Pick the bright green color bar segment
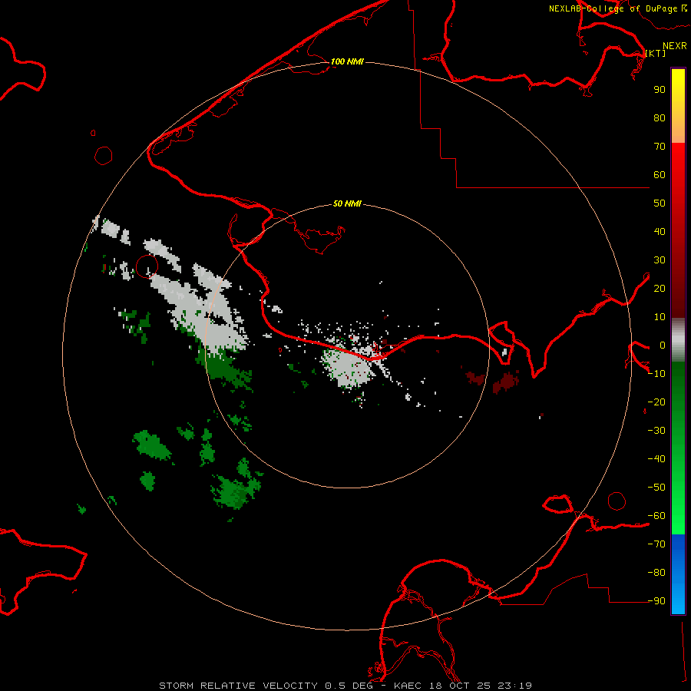691x691 pixels. tap(678, 507)
